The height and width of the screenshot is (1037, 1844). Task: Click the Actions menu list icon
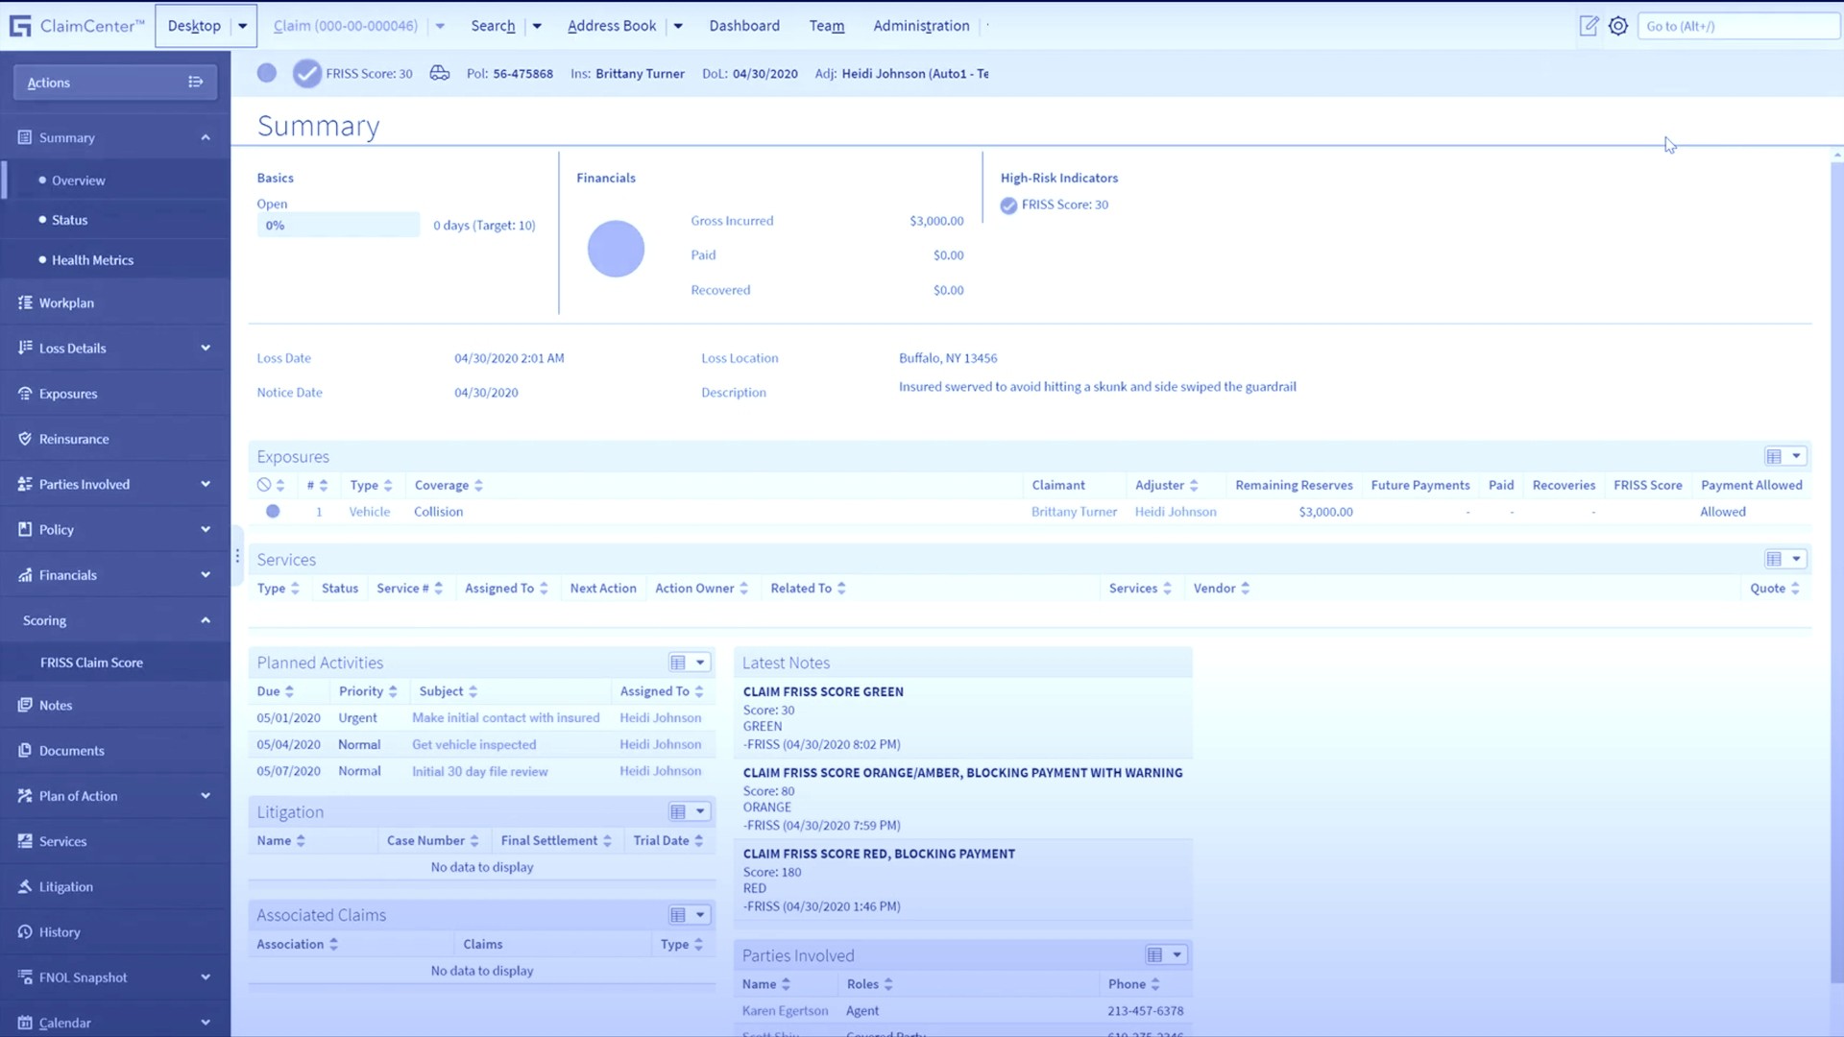195,83
